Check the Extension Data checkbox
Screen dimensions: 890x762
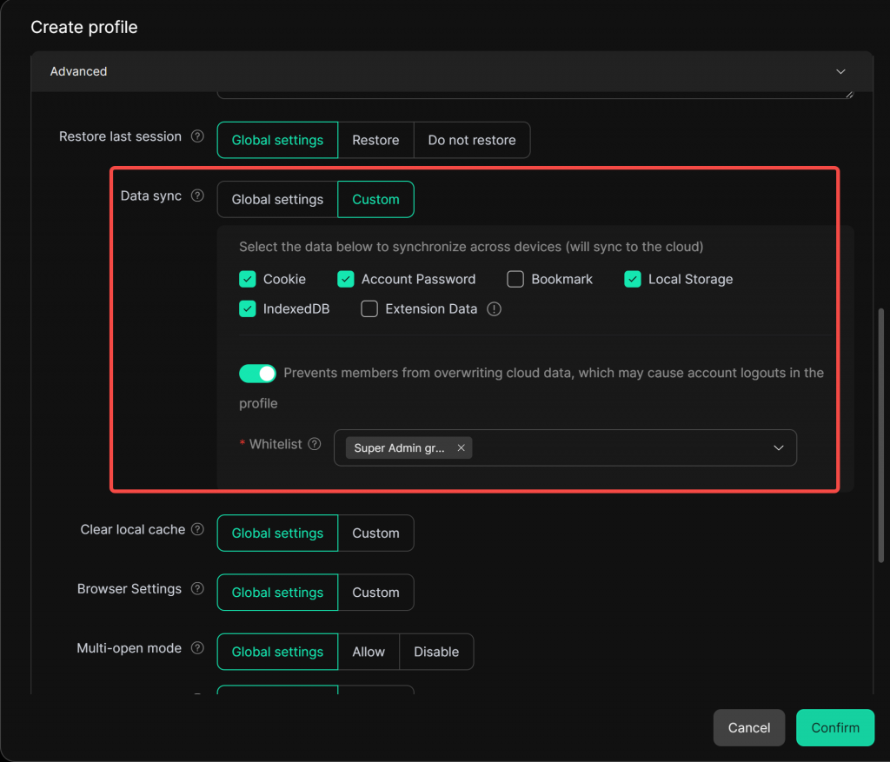click(369, 309)
